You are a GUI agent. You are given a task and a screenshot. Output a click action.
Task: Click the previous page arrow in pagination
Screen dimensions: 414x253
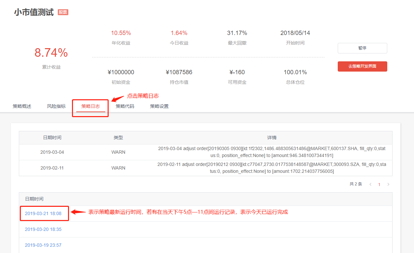pos(370,184)
